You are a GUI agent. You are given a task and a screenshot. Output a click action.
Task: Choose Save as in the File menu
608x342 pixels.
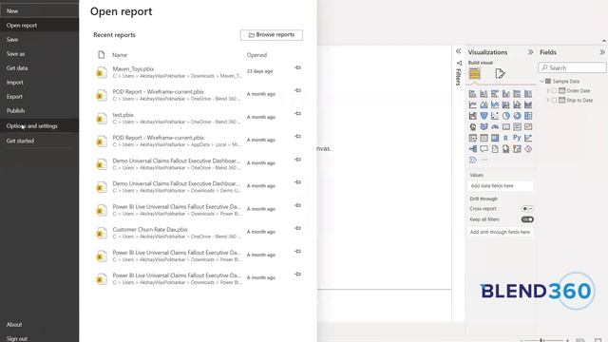point(39,54)
